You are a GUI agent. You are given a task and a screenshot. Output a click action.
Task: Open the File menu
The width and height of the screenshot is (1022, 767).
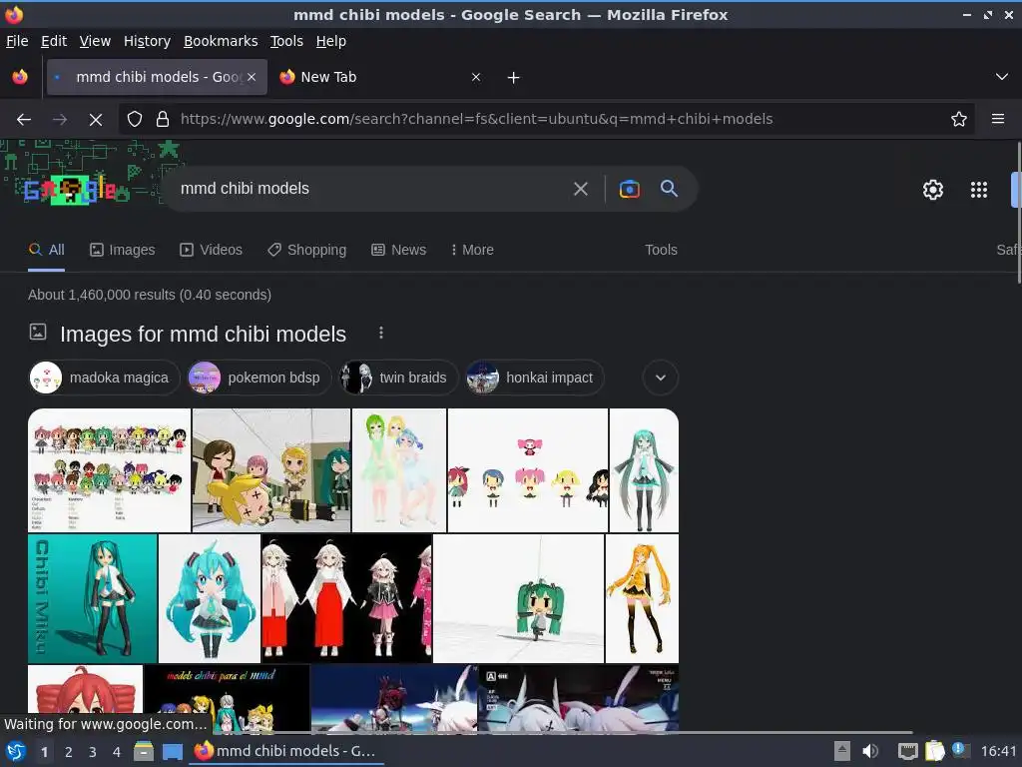pyautogui.click(x=17, y=41)
